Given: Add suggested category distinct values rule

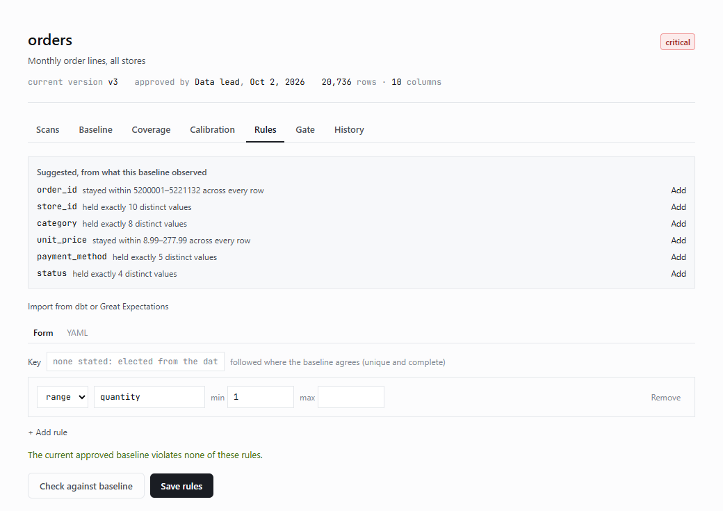Looking at the screenshot, I should coord(679,224).
